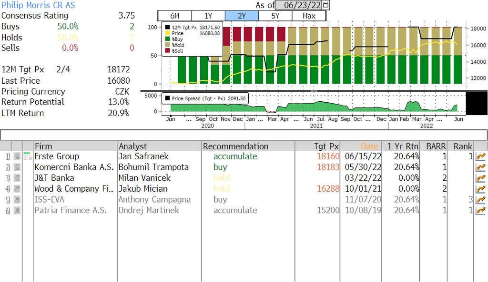Select the ISS-EVA firm cell
The height and width of the screenshot is (282, 488).
(49, 200)
